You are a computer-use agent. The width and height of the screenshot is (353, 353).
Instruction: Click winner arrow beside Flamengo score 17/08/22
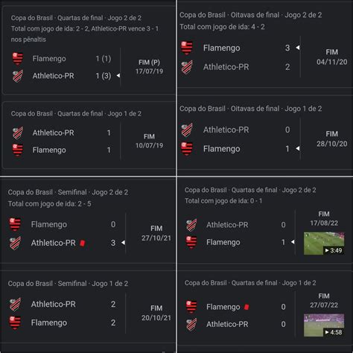coord(293,242)
